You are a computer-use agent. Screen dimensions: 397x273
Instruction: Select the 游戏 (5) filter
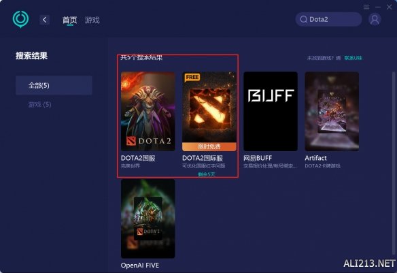tap(39, 104)
